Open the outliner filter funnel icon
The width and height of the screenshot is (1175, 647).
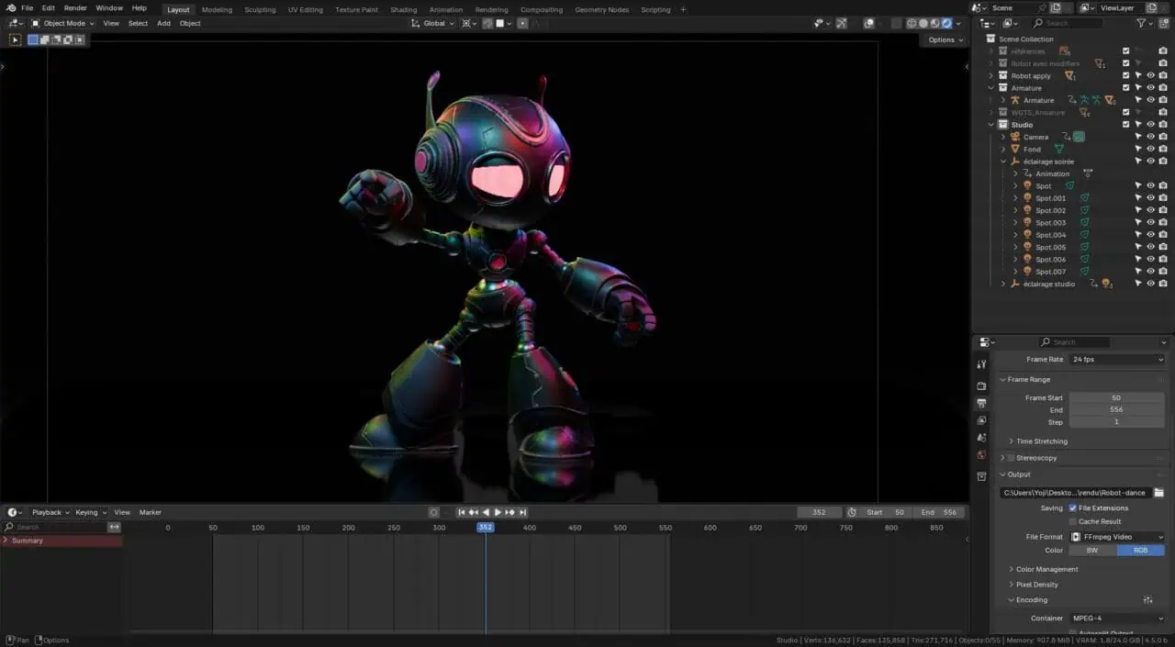(x=1142, y=23)
